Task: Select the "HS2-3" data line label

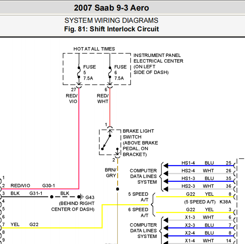Action: 188,186
